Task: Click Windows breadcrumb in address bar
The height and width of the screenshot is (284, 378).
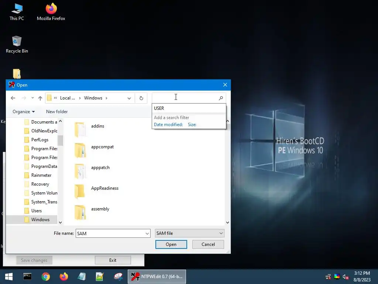Action: pos(93,98)
